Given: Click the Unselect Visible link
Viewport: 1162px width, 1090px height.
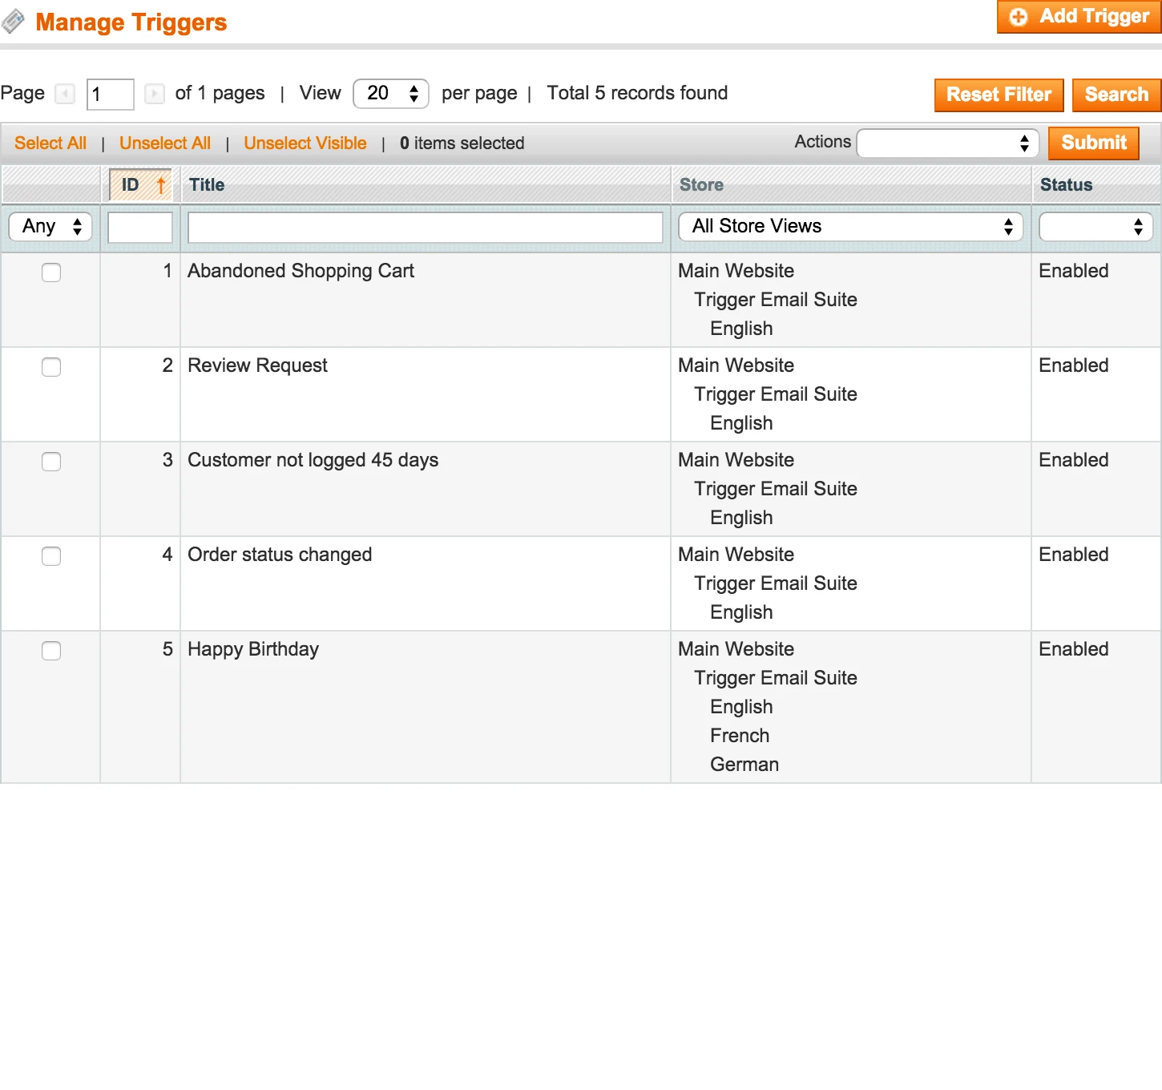Looking at the screenshot, I should click(305, 143).
